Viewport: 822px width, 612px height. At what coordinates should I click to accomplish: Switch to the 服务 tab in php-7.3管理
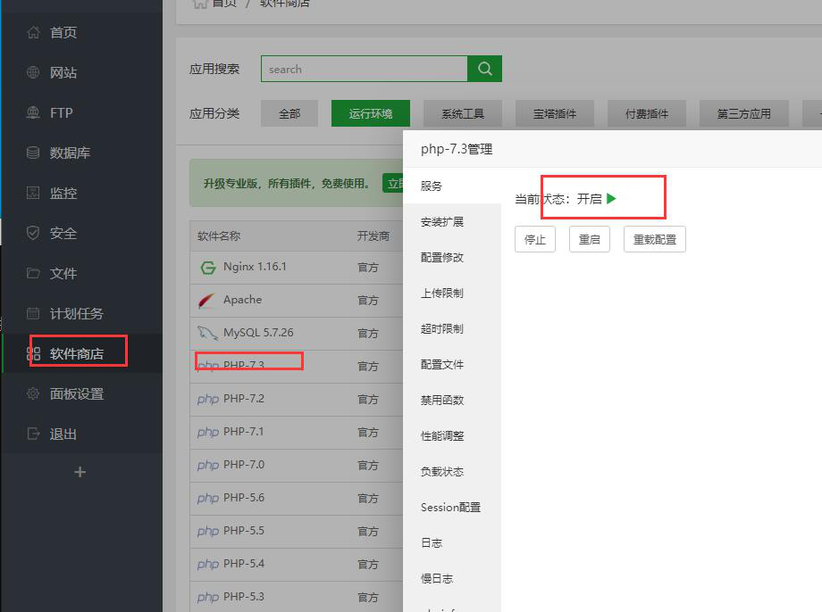(452, 186)
